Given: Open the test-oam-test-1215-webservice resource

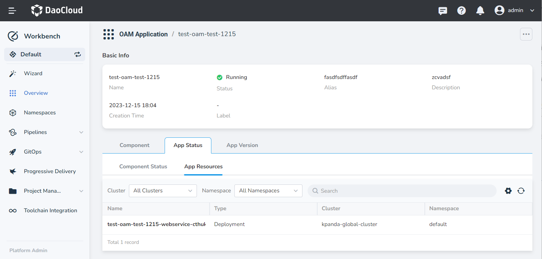Looking at the screenshot, I should (156, 224).
